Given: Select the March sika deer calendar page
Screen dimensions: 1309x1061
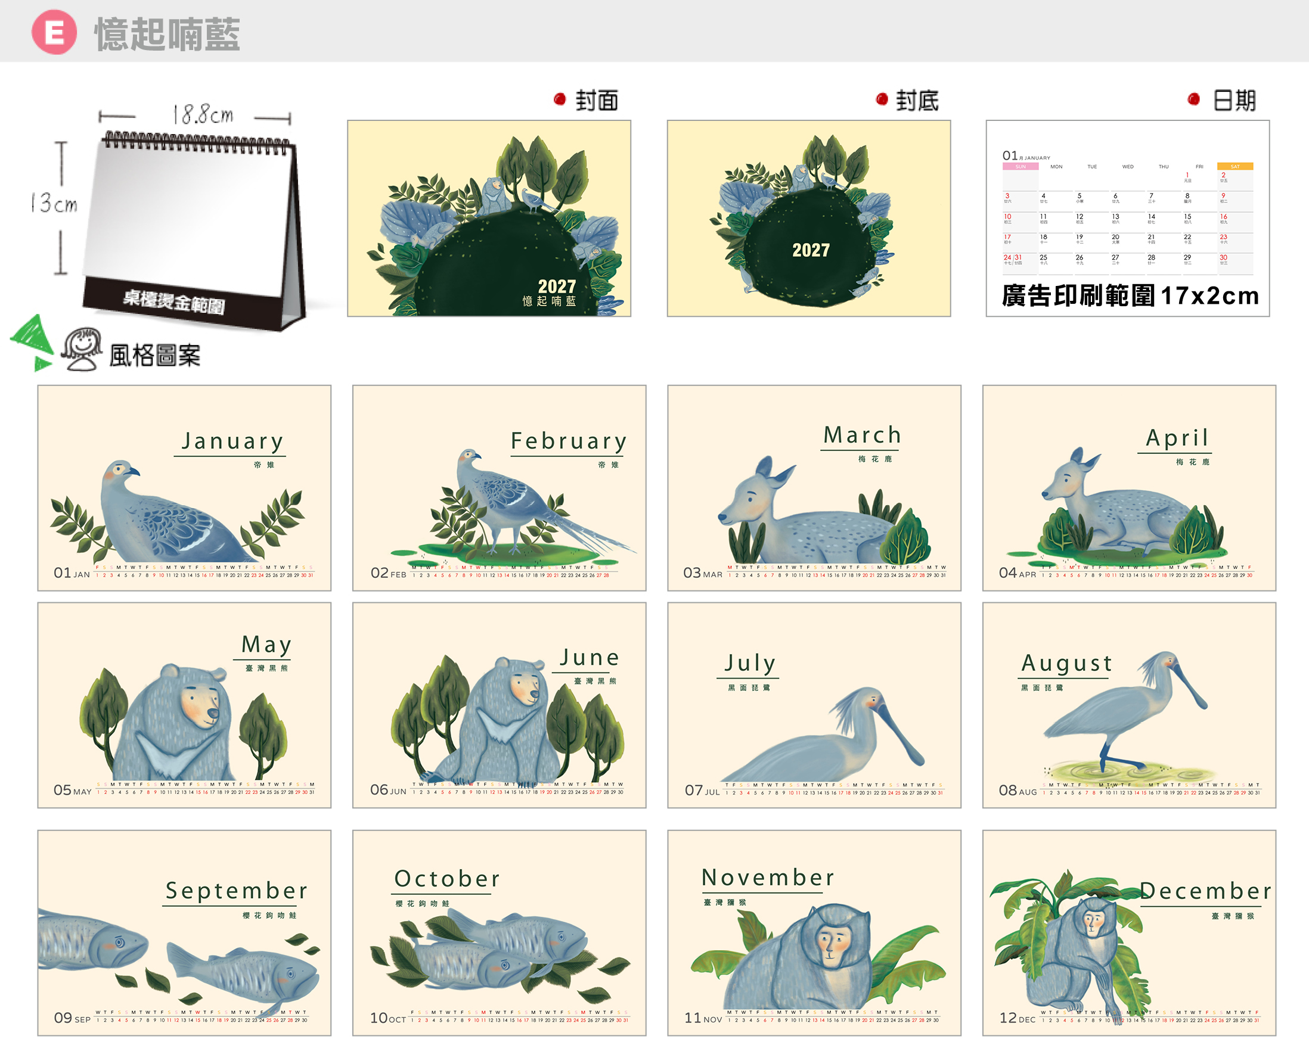Looking at the screenshot, I should coord(814,488).
